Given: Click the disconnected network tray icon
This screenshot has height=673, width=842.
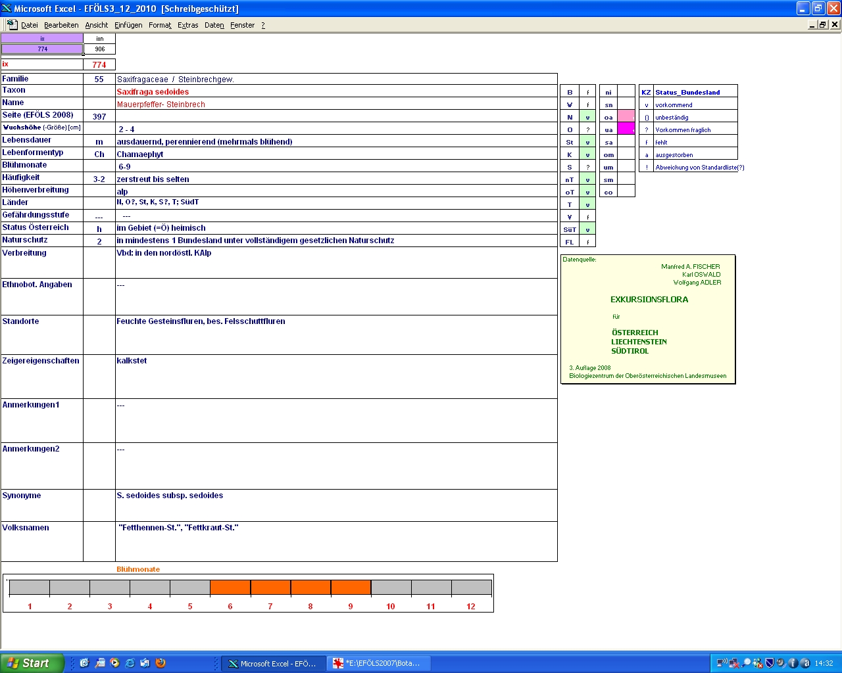Looking at the screenshot, I should tap(734, 663).
